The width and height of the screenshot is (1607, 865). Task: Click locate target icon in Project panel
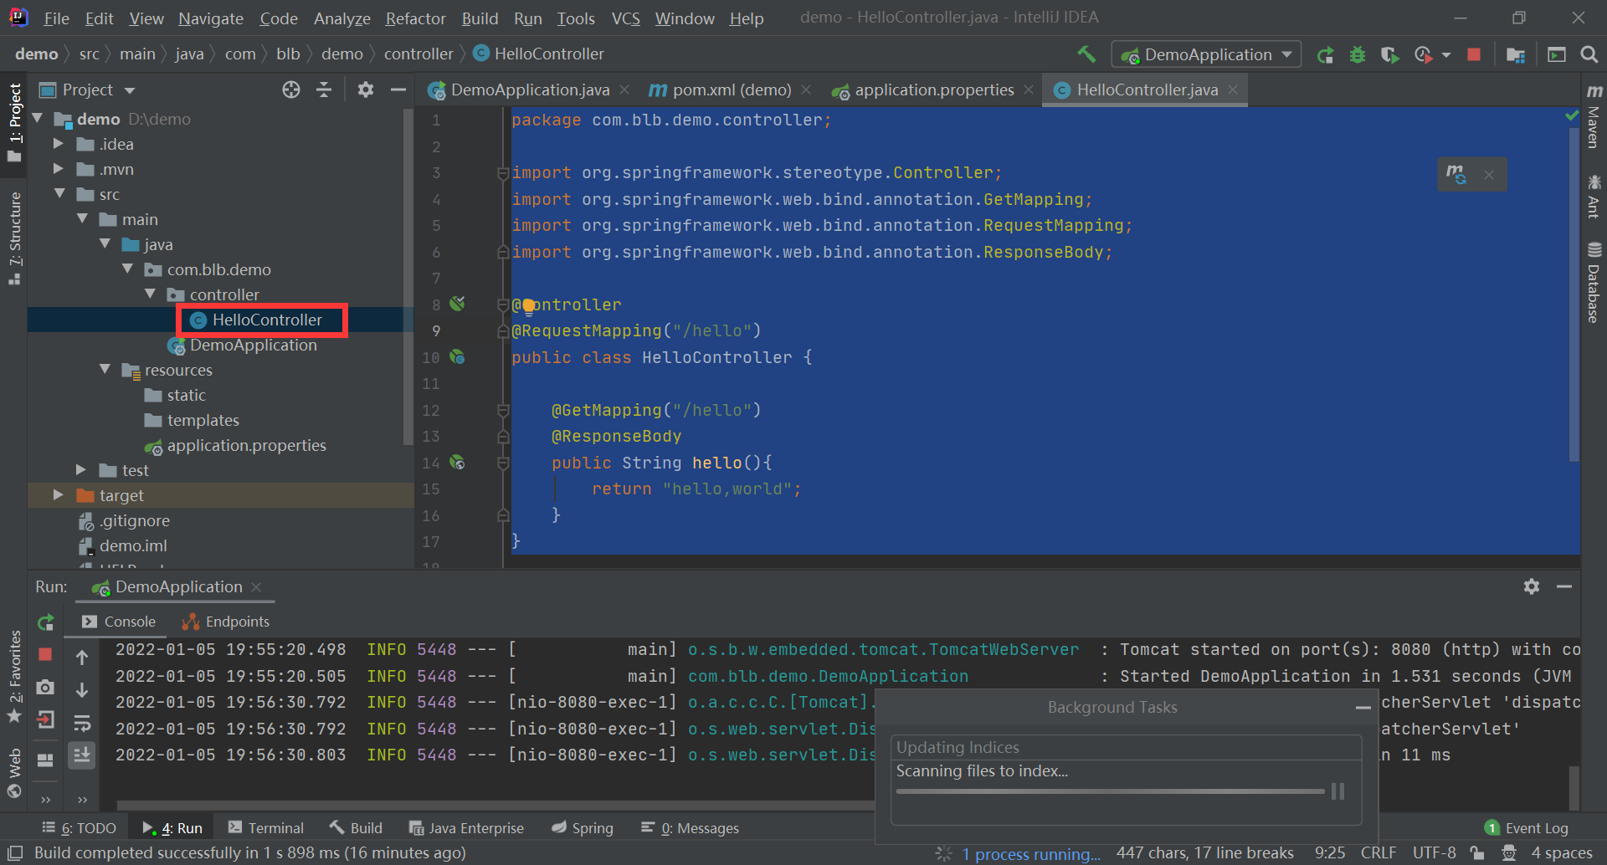290,90
